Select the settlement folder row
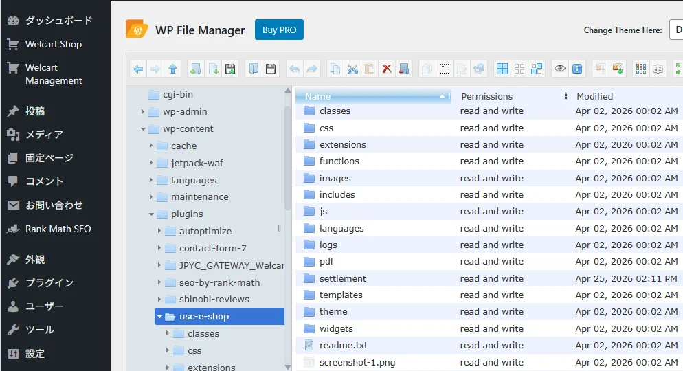The height and width of the screenshot is (371, 683). [489, 278]
